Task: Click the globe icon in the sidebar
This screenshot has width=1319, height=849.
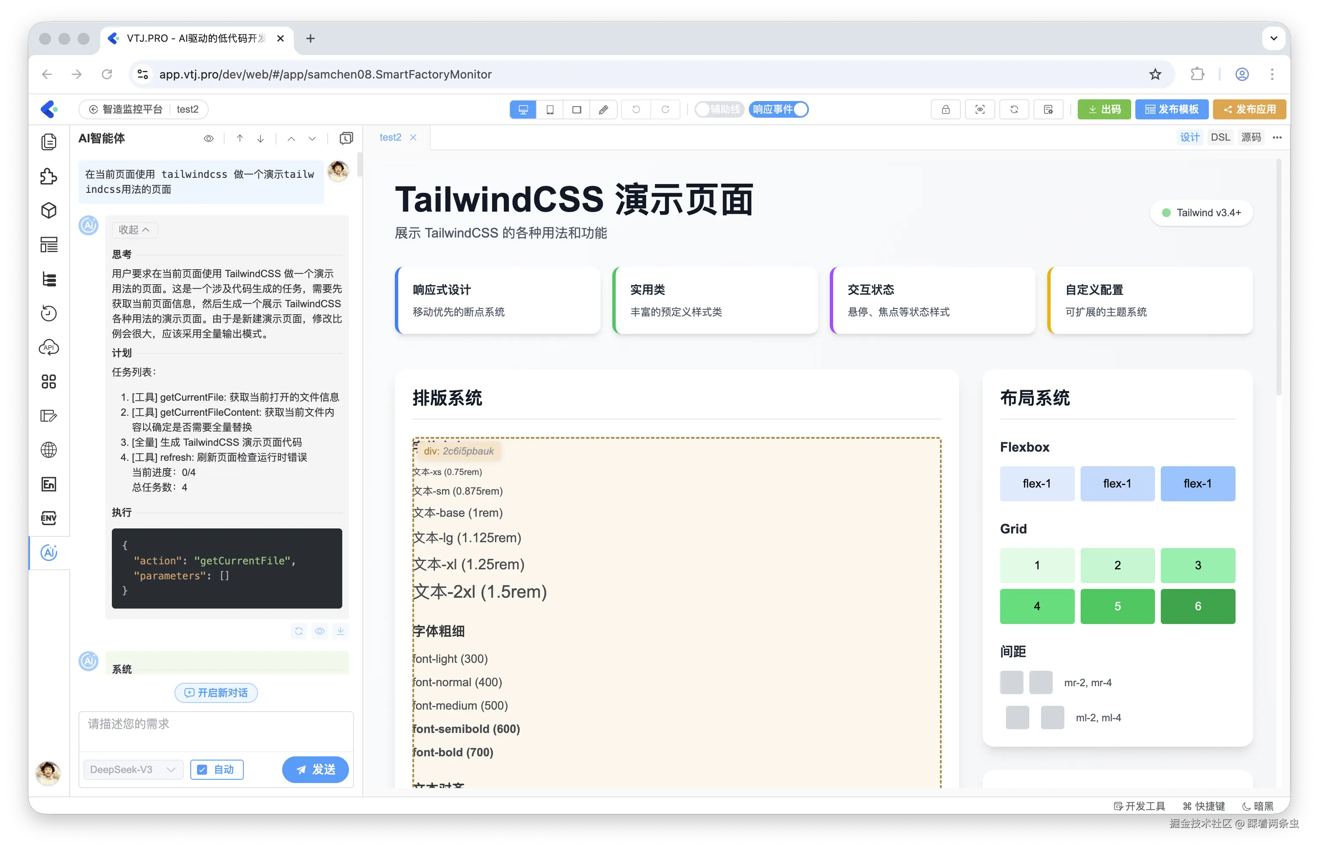Action: [x=49, y=450]
